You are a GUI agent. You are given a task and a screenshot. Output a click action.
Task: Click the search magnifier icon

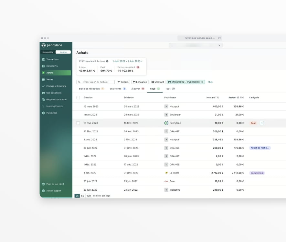tap(79, 82)
